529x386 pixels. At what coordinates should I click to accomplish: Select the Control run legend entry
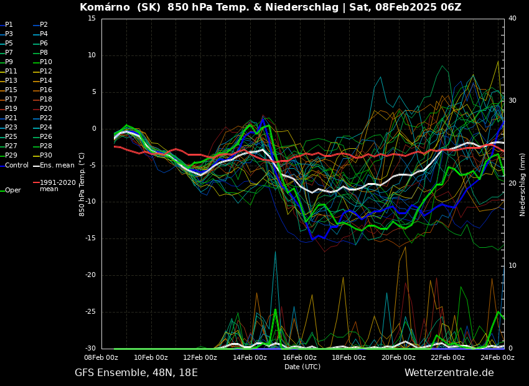click(17, 165)
